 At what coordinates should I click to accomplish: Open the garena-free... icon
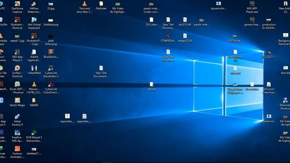(252, 22)
